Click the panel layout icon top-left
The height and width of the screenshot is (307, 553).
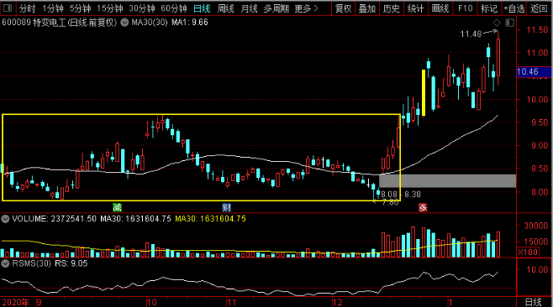pyautogui.click(x=7, y=8)
